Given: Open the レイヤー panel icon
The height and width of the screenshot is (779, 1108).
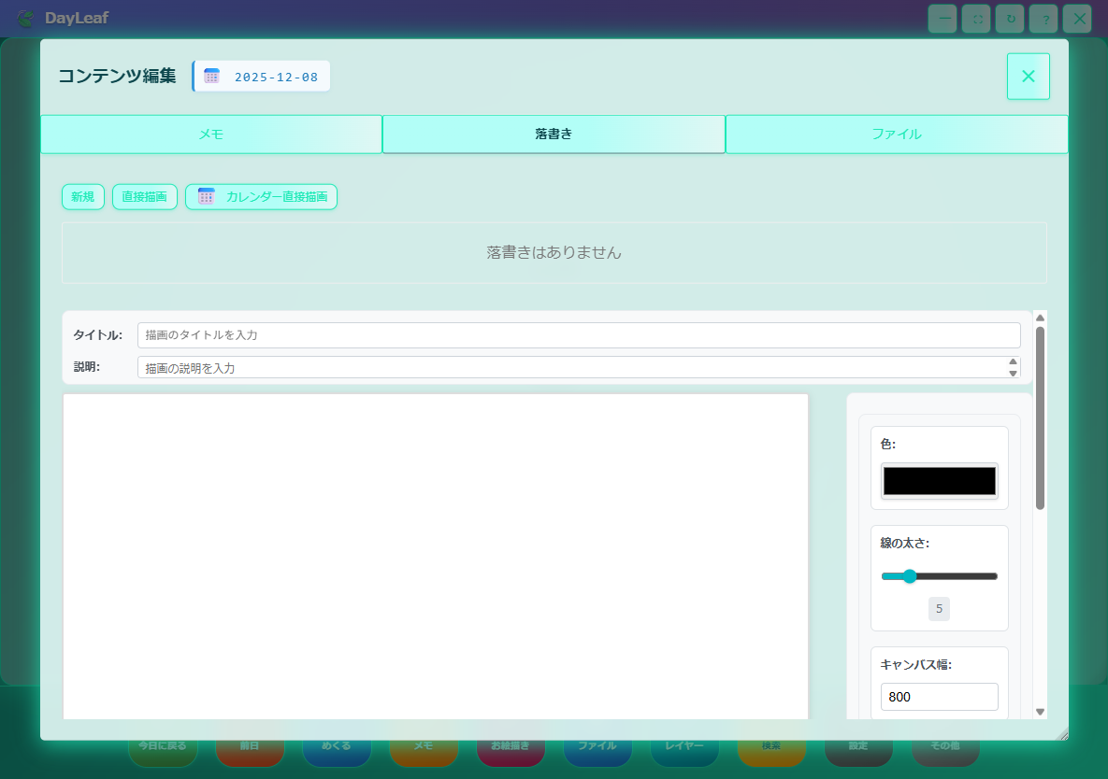Looking at the screenshot, I should (x=684, y=744).
